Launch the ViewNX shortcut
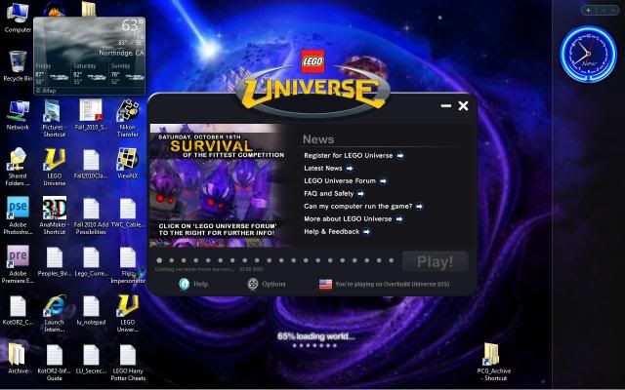This screenshot has height=390, width=625. coord(128,163)
